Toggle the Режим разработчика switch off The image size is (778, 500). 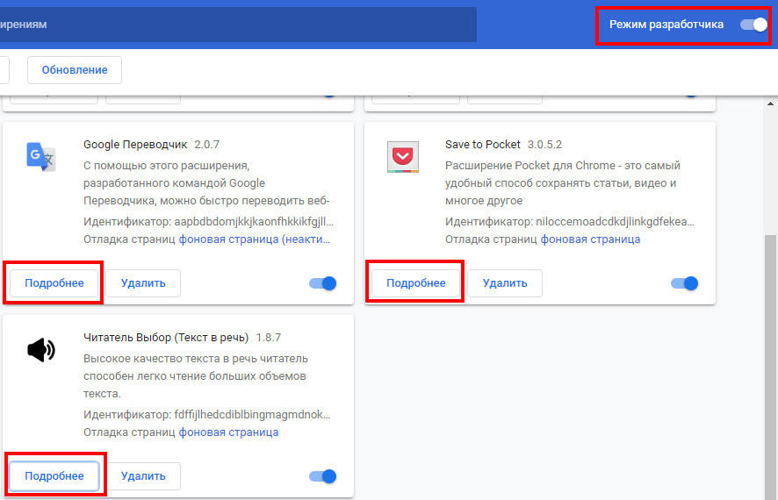(x=753, y=25)
